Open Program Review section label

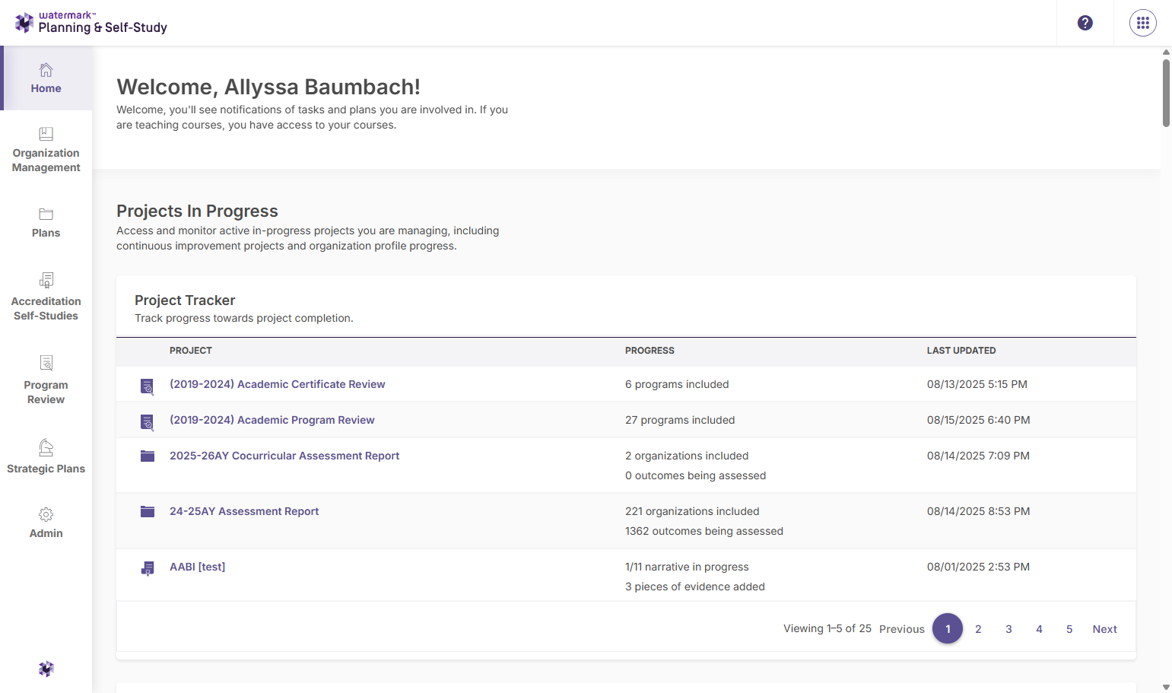(46, 393)
